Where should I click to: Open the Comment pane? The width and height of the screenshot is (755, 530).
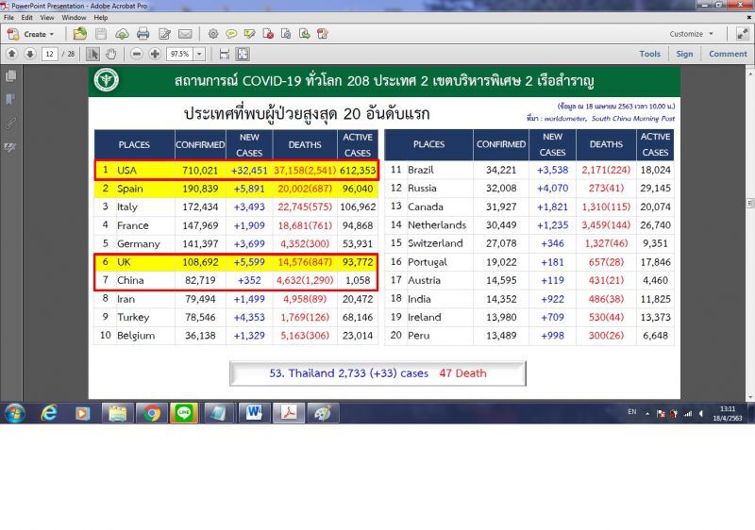pos(728,54)
